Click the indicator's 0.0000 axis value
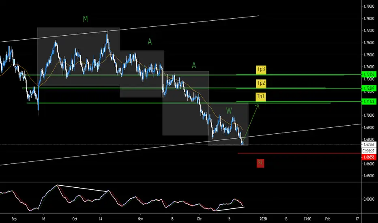This screenshot has height=223, width=378. coord(369,199)
